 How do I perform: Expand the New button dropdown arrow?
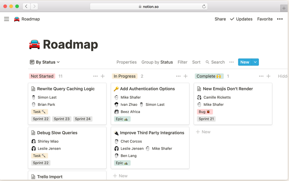point(255,62)
